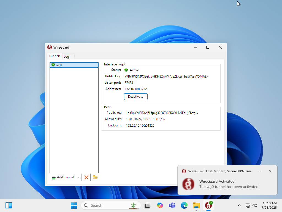Expand the Add Tunnel dropdown arrow

pos(79,177)
